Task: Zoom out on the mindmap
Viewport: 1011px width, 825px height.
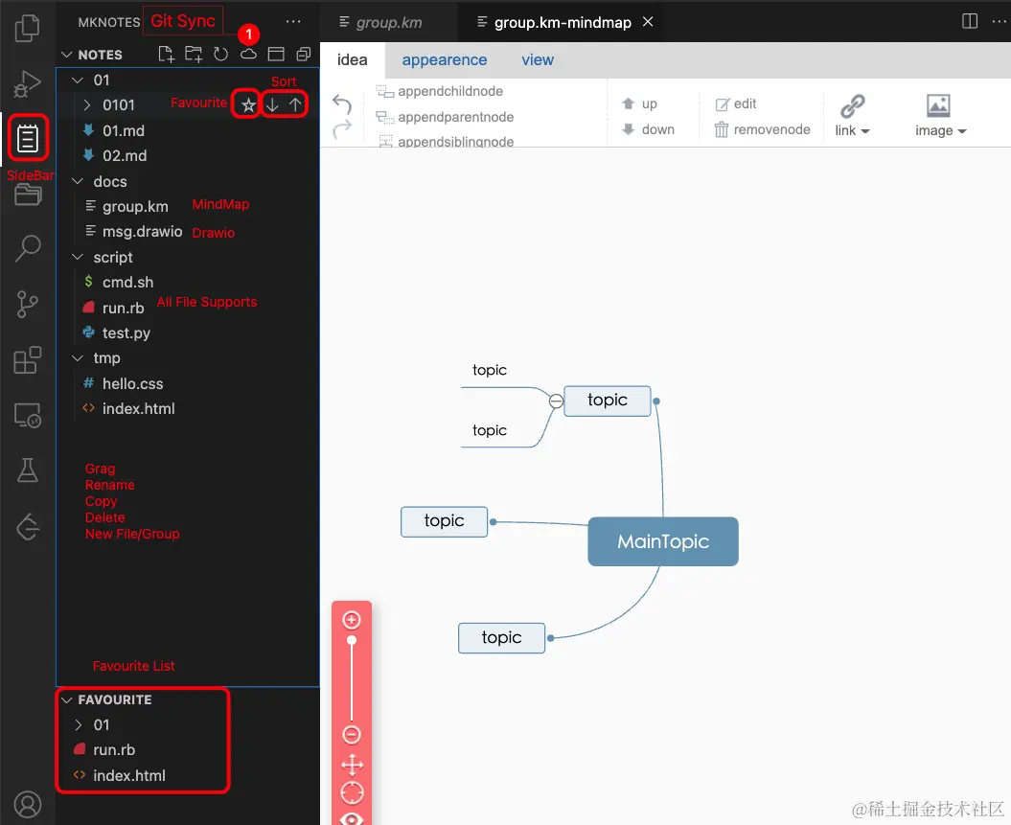Action: pos(352,735)
